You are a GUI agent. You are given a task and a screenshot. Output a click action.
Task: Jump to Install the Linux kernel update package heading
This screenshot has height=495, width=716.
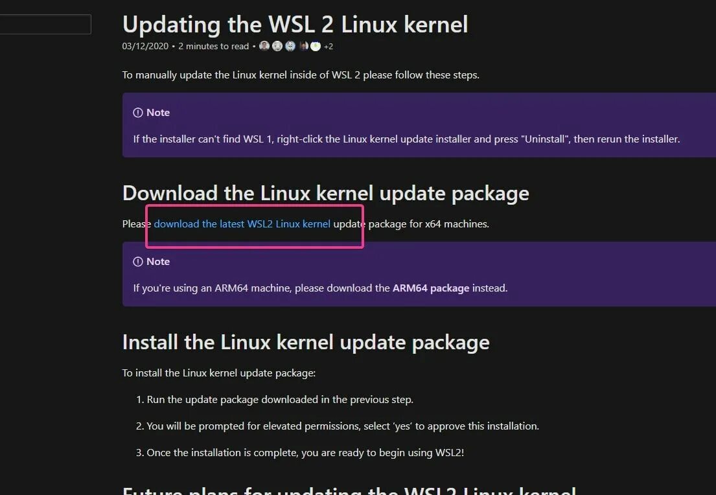click(x=306, y=343)
